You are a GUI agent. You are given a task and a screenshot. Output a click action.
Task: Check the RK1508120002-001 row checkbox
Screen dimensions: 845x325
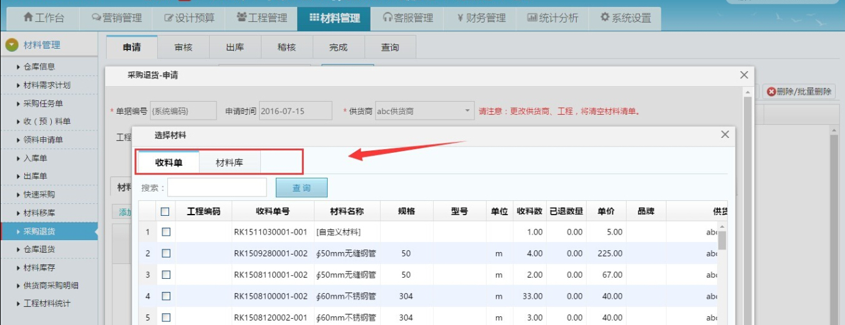click(x=166, y=318)
